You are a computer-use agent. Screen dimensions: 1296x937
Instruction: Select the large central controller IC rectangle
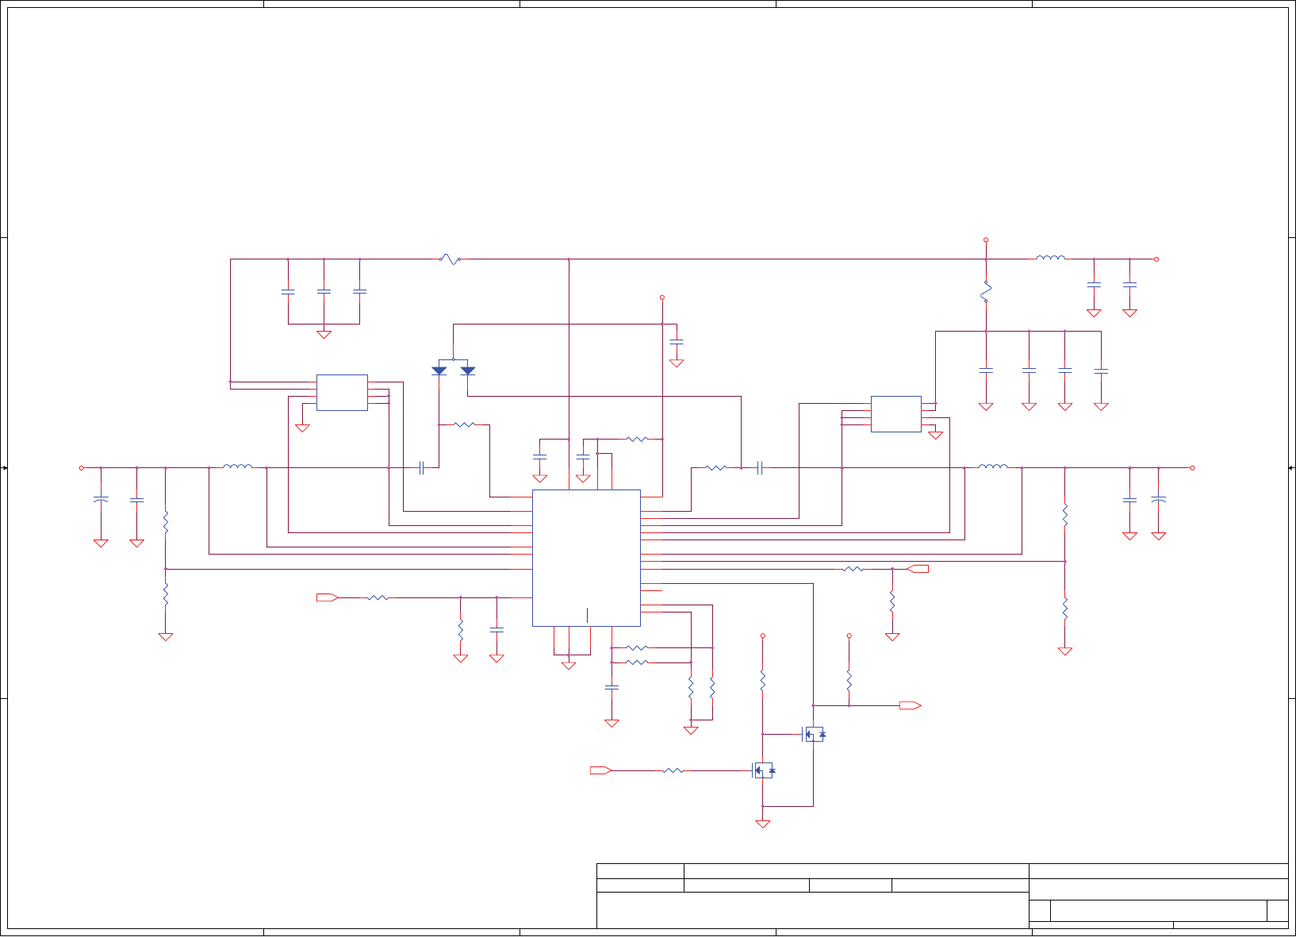[586, 558]
